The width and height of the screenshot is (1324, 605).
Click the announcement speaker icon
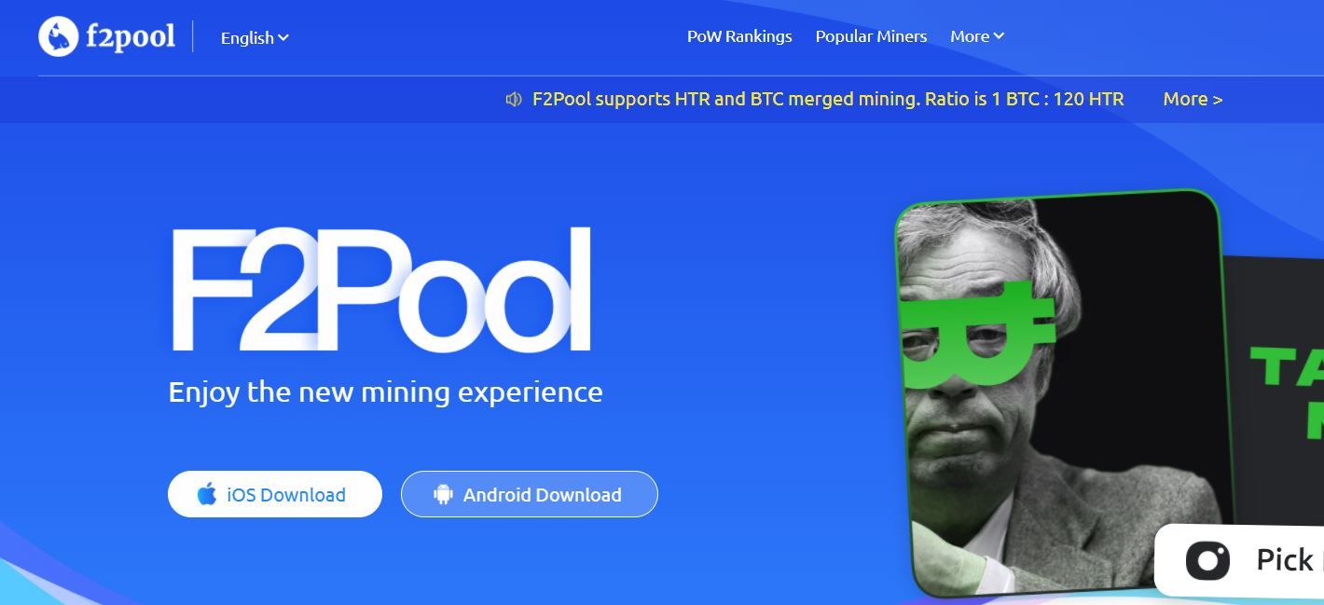coord(514,99)
